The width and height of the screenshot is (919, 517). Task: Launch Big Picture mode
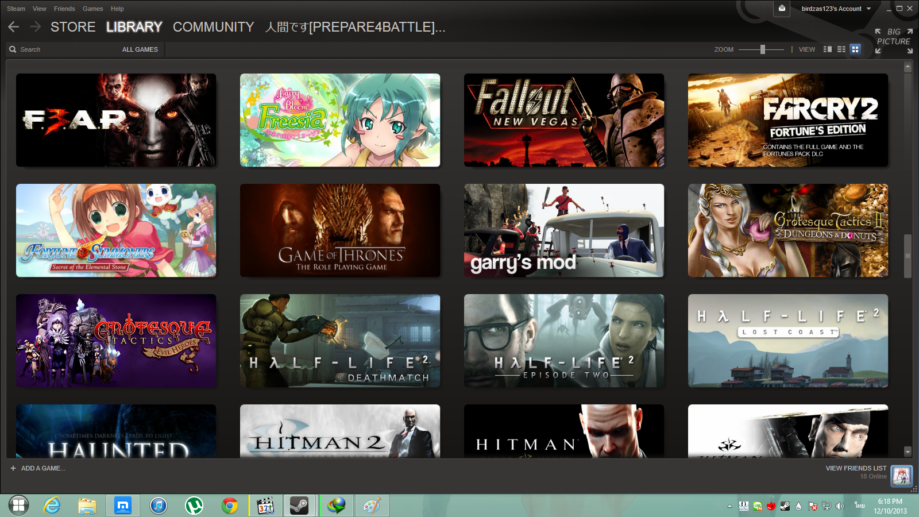pos(894,41)
